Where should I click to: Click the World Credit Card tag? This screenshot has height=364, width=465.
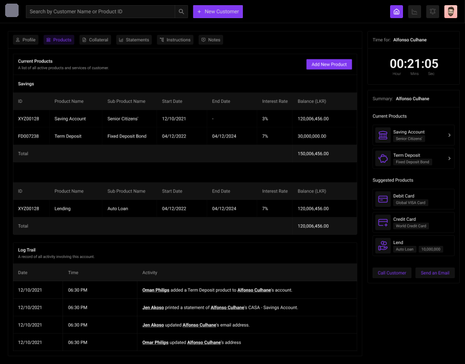[411, 226]
